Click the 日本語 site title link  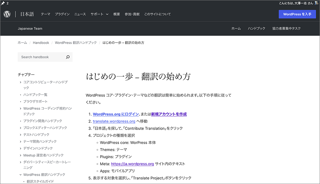pos(27,14)
